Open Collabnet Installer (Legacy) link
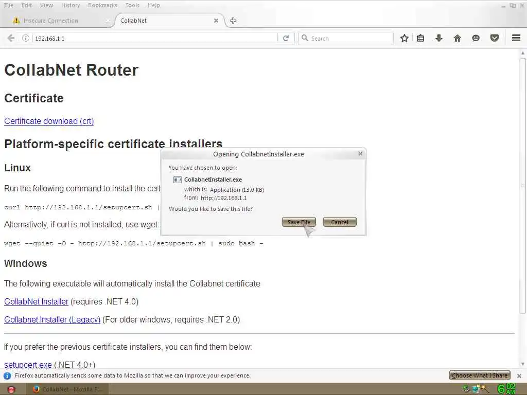The height and width of the screenshot is (395, 527). tap(52, 319)
